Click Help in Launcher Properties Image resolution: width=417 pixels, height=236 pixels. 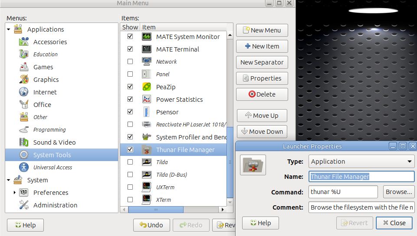coord(261,223)
